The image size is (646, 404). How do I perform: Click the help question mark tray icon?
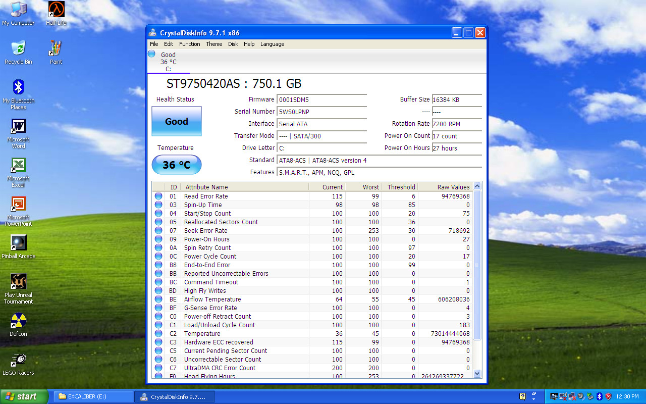click(x=522, y=396)
